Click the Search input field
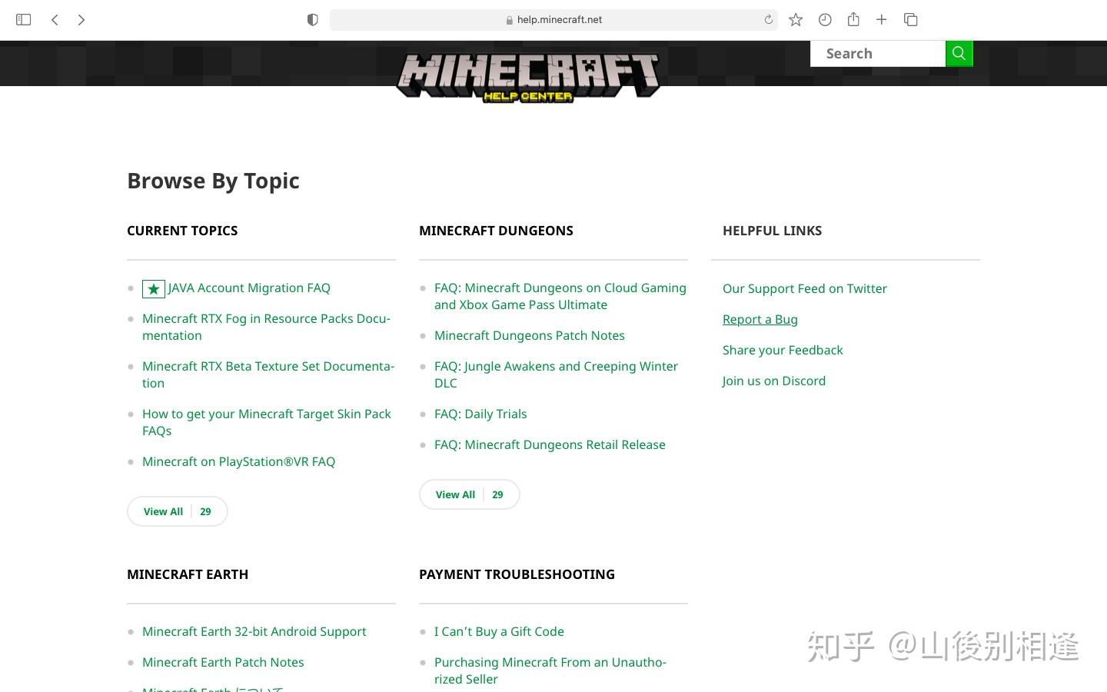Screen dimensions: 1107x692 pyautogui.click(x=878, y=53)
